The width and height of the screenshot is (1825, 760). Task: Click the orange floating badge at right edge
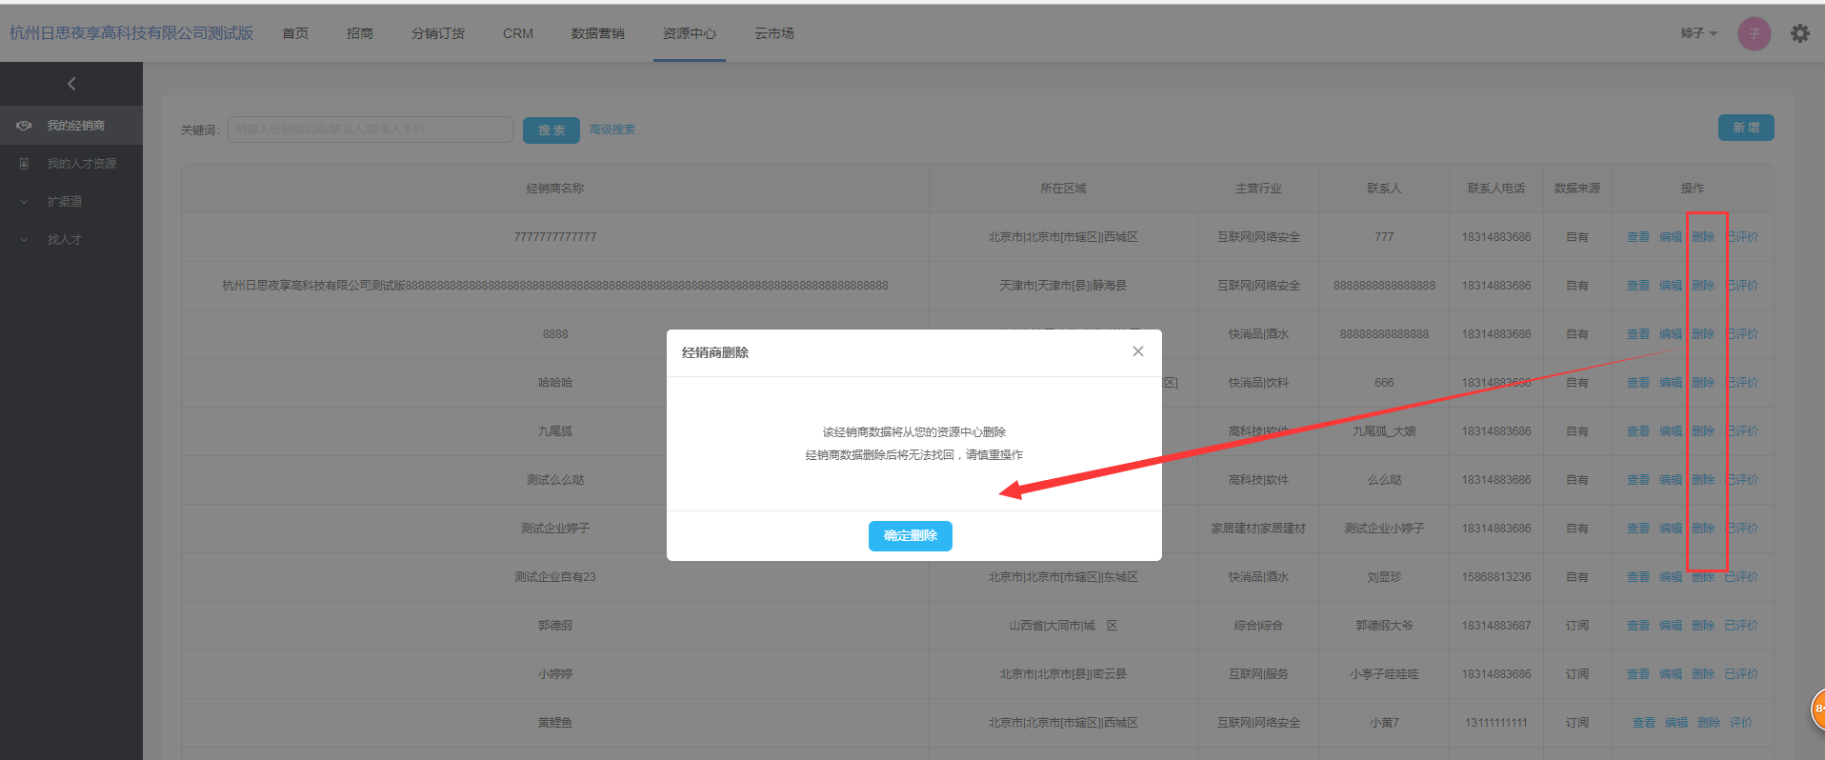pyautogui.click(x=1817, y=709)
